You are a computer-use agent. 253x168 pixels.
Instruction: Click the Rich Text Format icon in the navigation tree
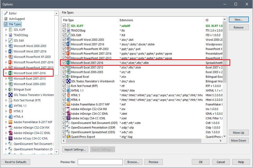coord(10,100)
